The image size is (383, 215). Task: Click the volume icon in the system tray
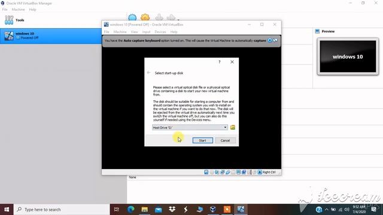coord(346,210)
